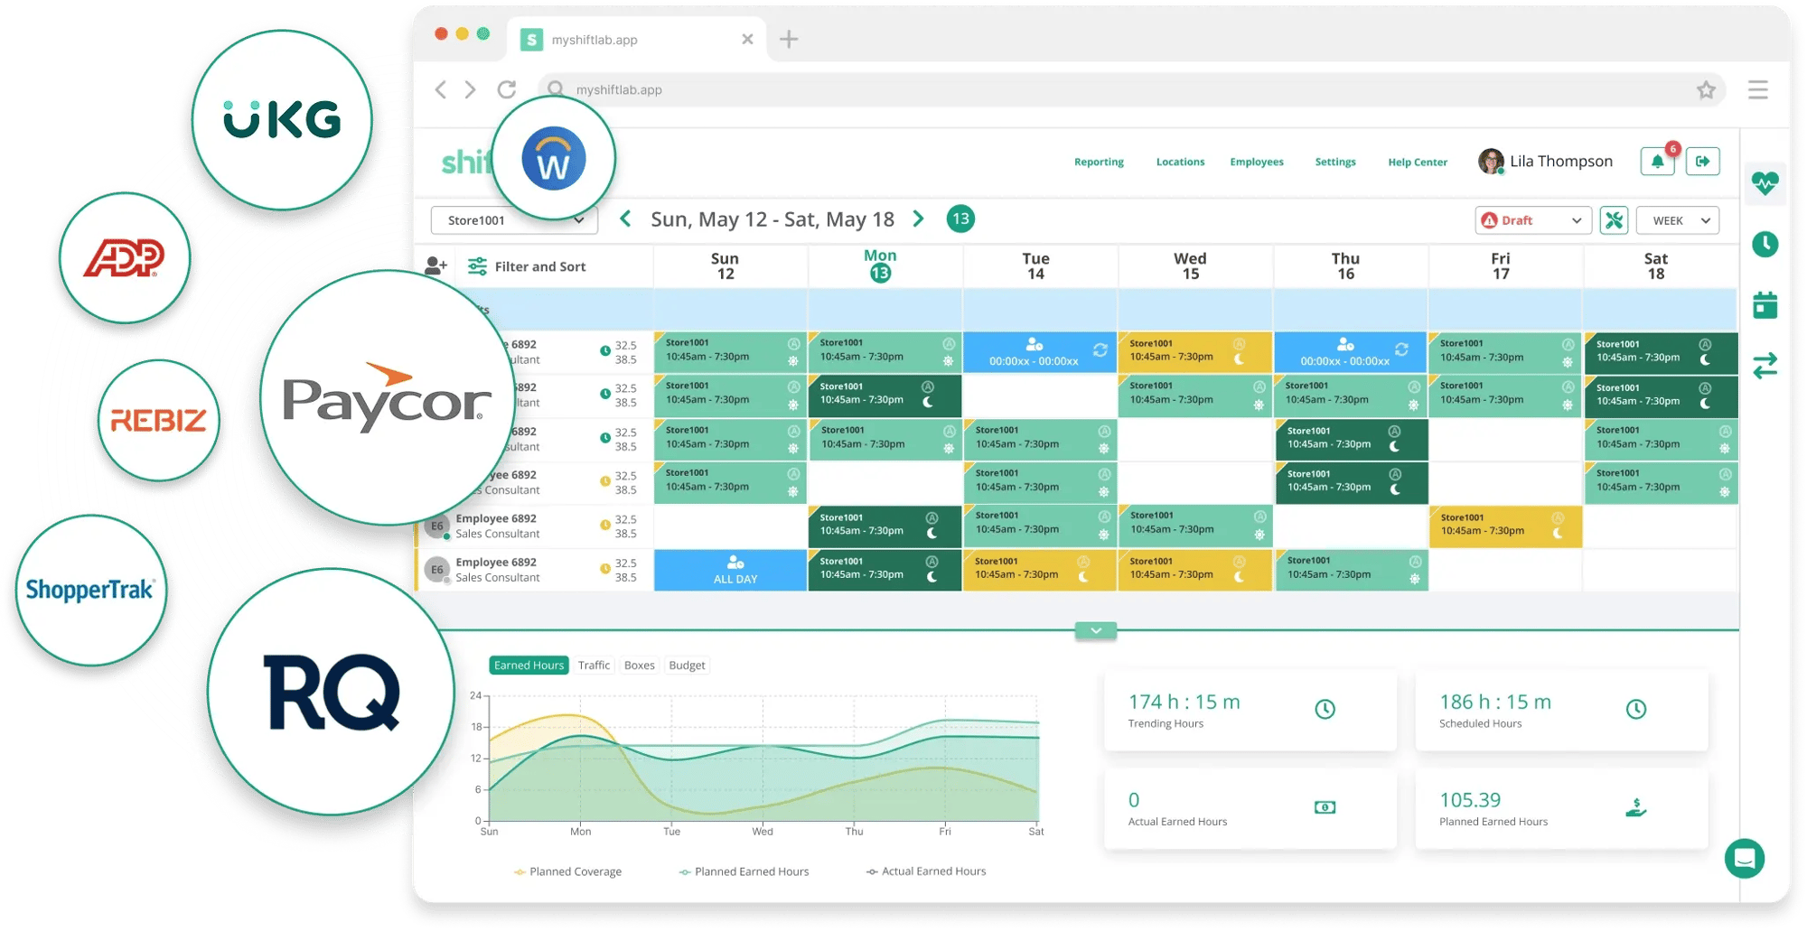1807x931 pixels.
Task: Click the add employee icon
Action: 435,265
